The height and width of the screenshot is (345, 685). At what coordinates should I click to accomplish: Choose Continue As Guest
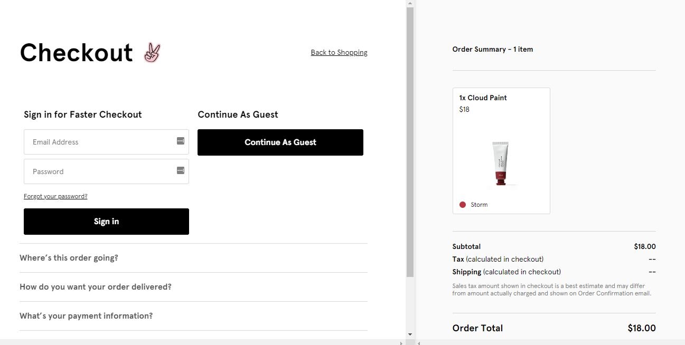(x=280, y=142)
